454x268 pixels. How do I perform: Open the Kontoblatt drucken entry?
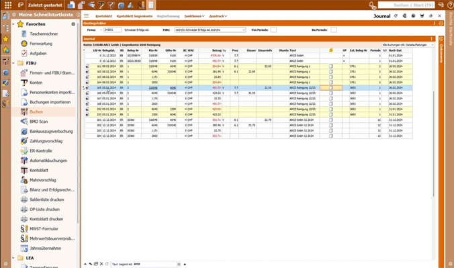tap(46, 219)
